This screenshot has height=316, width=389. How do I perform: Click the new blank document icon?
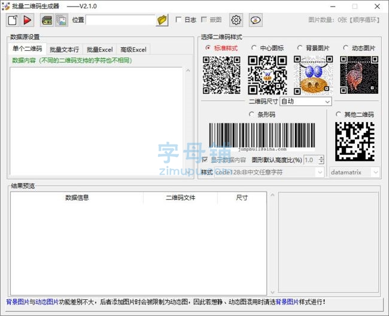(13, 20)
